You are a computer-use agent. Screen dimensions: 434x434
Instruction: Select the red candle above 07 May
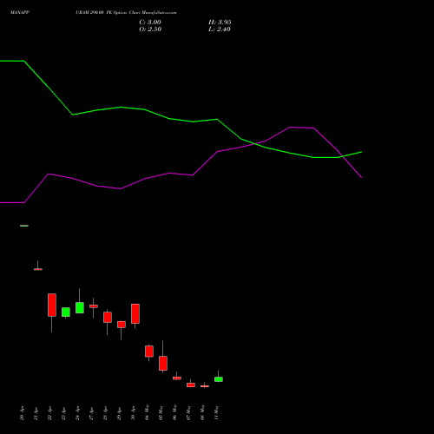coord(191,385)
